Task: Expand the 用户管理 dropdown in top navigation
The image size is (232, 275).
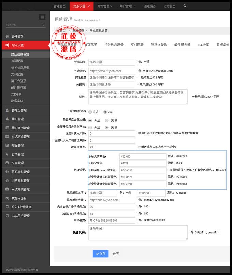Action: (128, 6)
